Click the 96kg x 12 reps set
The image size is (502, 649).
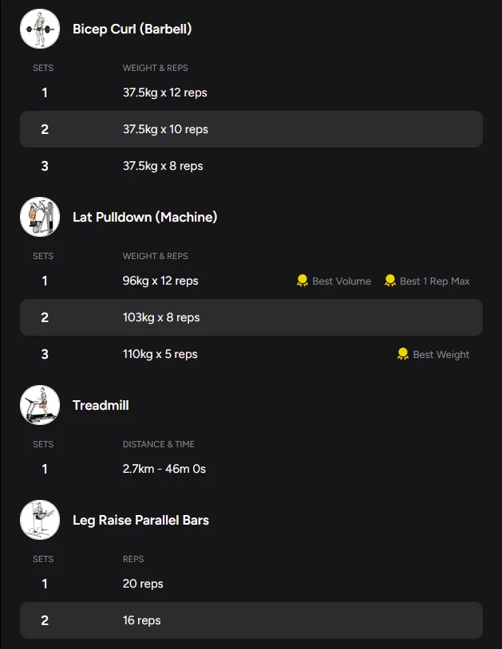(160, 281)
